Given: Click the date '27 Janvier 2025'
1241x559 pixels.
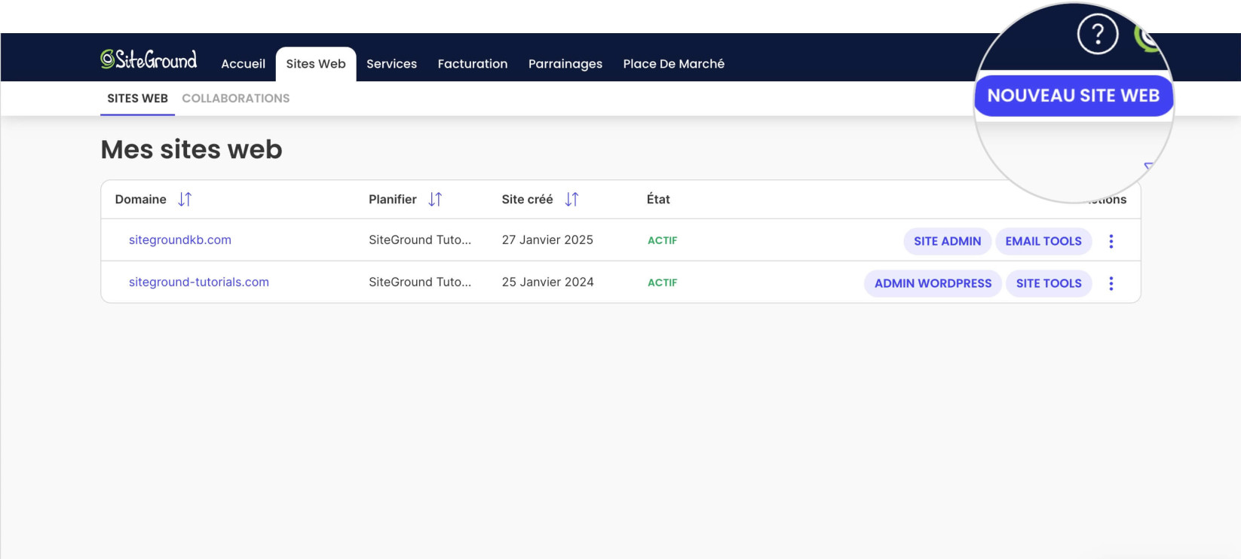Looking at the screenshot, I should coord(547,240).
